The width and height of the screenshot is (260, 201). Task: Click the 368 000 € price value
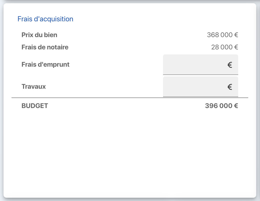(222, 35)
